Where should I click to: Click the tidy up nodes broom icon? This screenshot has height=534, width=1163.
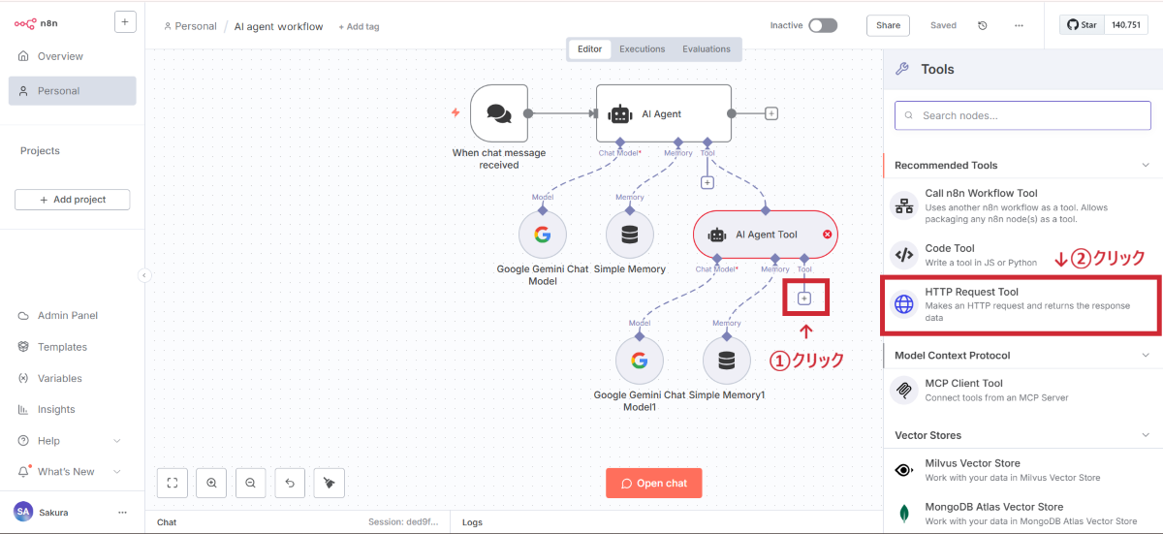click(329, 483)
